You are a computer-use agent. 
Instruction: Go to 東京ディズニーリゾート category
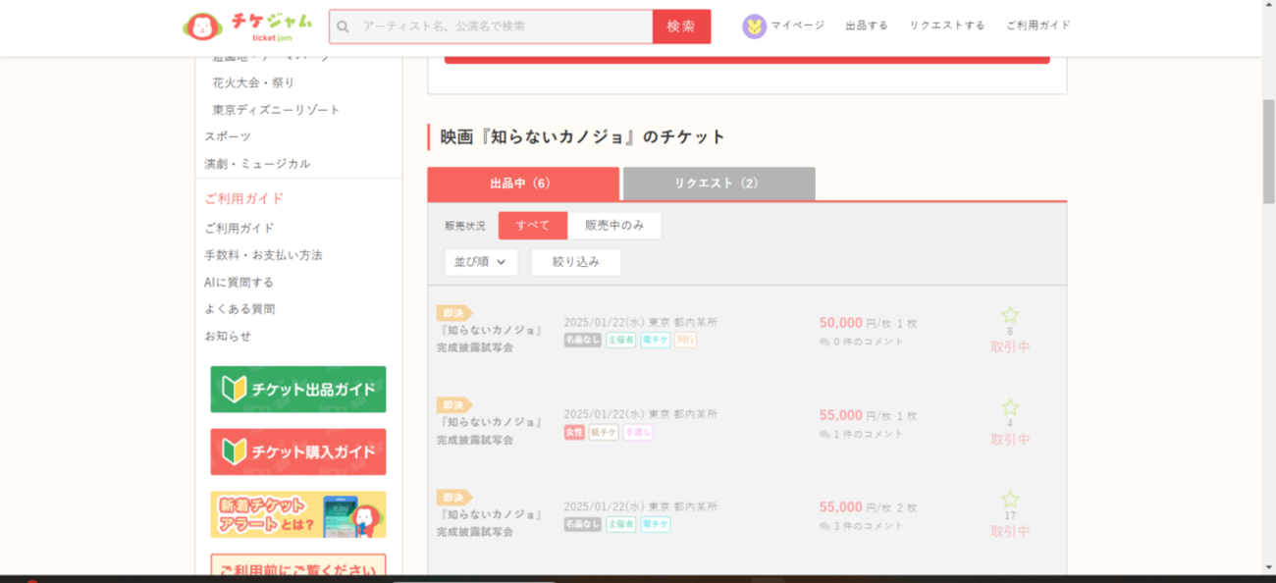click(x=277, y=110)
